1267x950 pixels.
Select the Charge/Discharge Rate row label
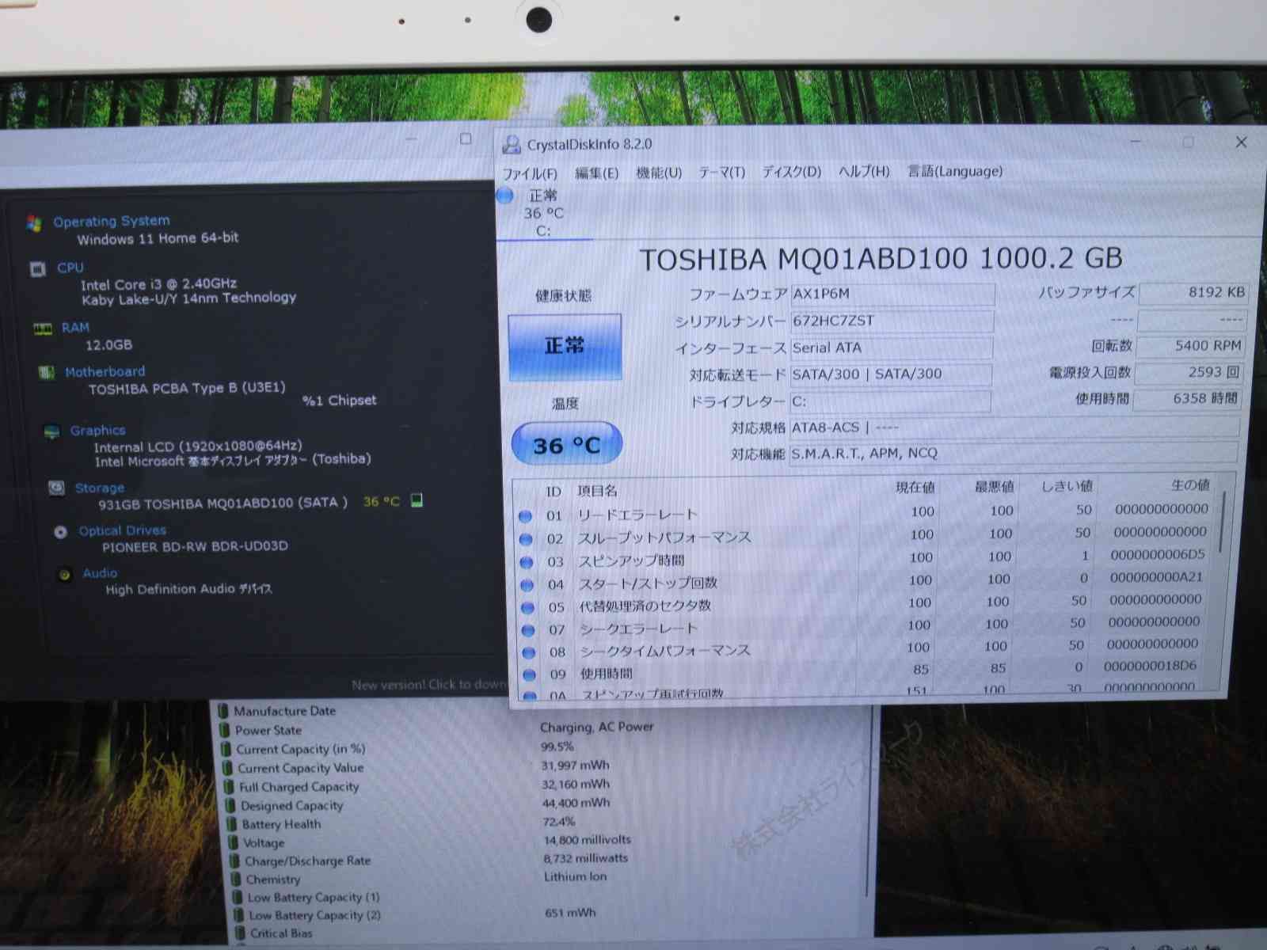(x=308, y=861)
